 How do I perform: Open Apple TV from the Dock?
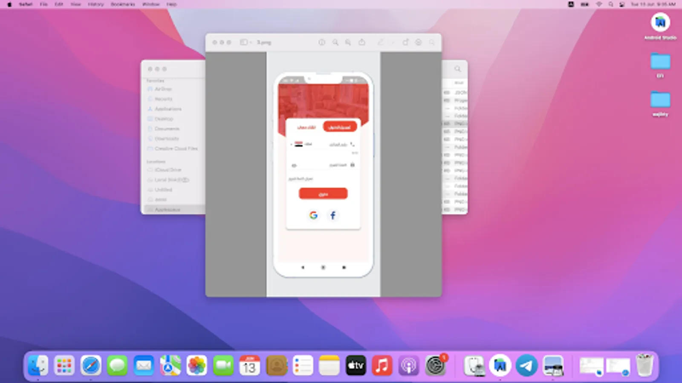(355, 366)
